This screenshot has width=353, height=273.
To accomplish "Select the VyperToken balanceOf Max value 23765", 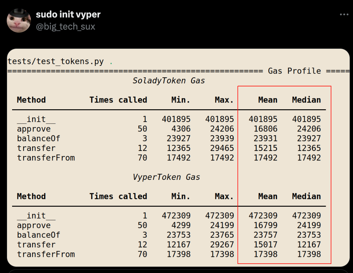I will click(x=222, y=235).
